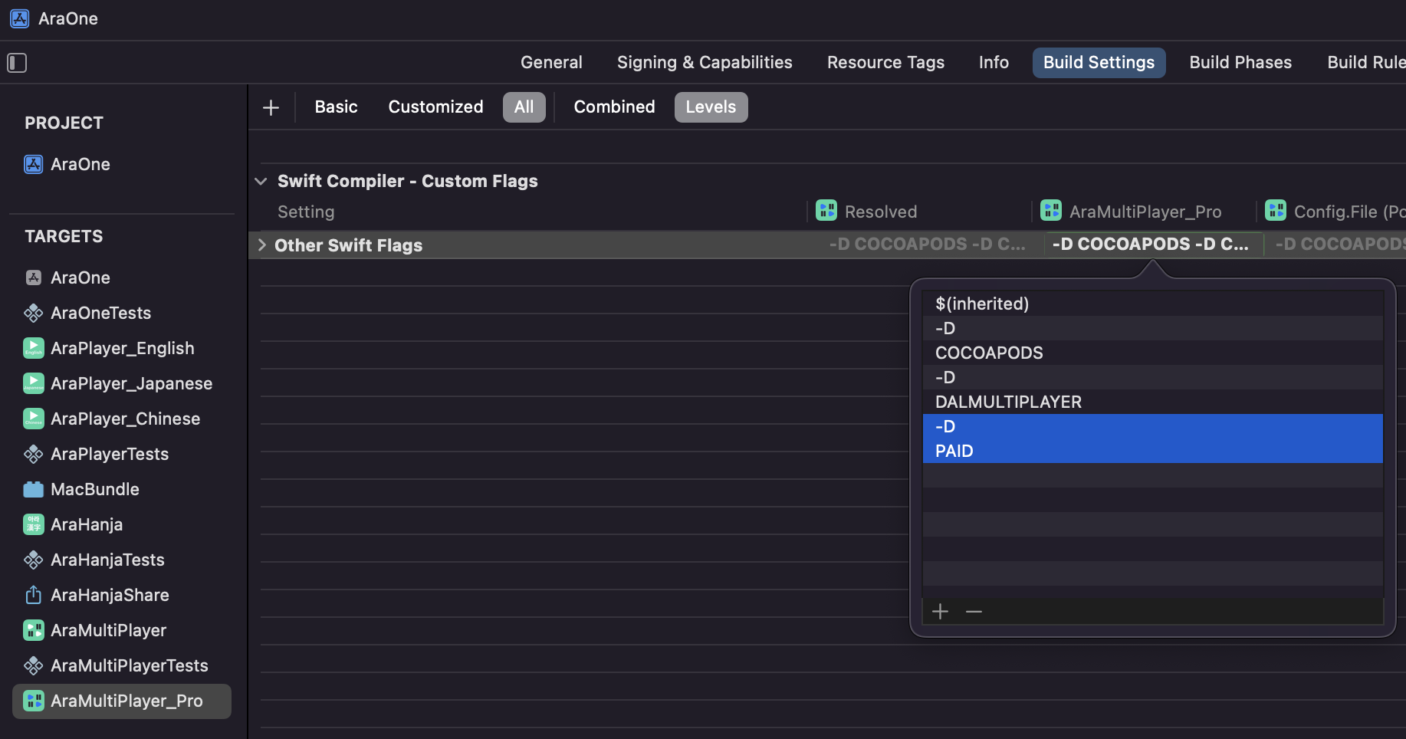This screenshot has height=739, width=1406.
Task: Select AraPlayer_Japanese target row
Action: [122, 383]
